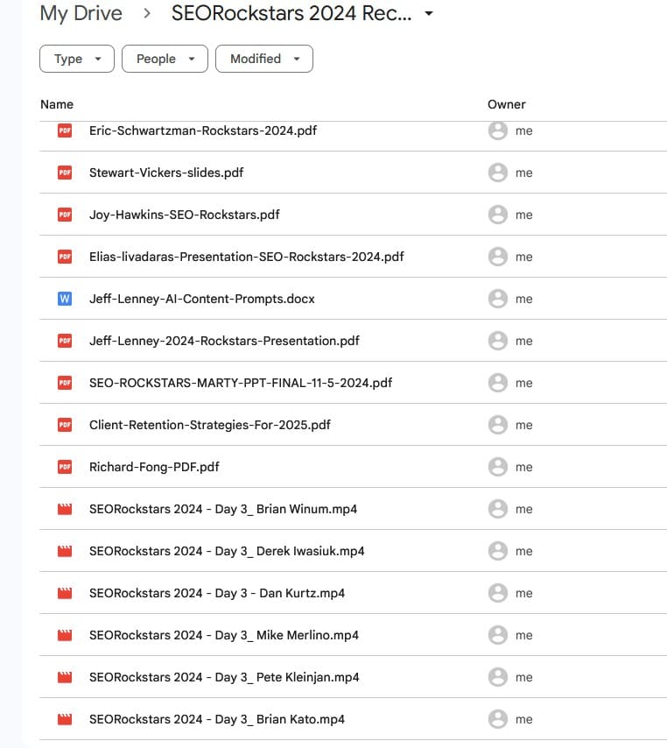The width and height of the screenshot is (667, 748).
Task: Click owner avatar on Mike Merlino.mp4 row
Action: pos(498,635)
